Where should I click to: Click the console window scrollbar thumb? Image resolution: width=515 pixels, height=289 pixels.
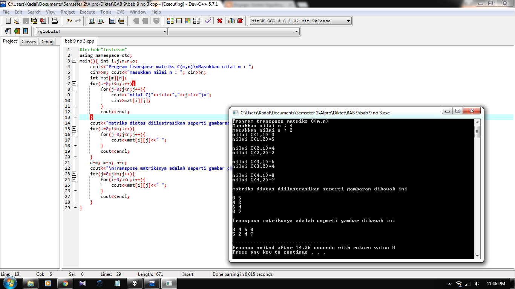tap(477, 132)
